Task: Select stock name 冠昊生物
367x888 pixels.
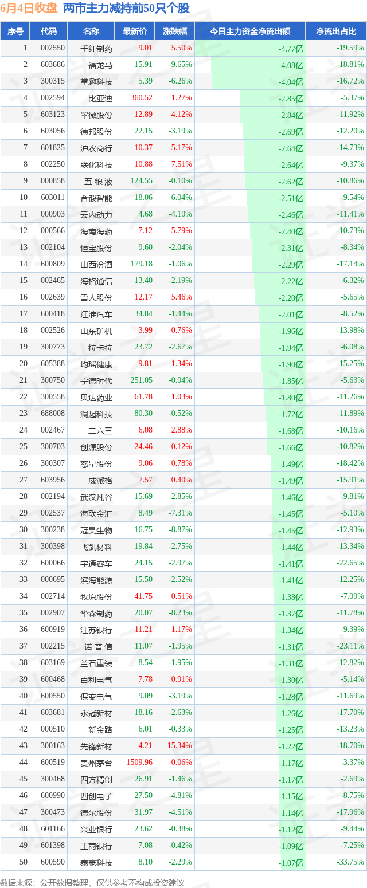Action: (96, 530)
